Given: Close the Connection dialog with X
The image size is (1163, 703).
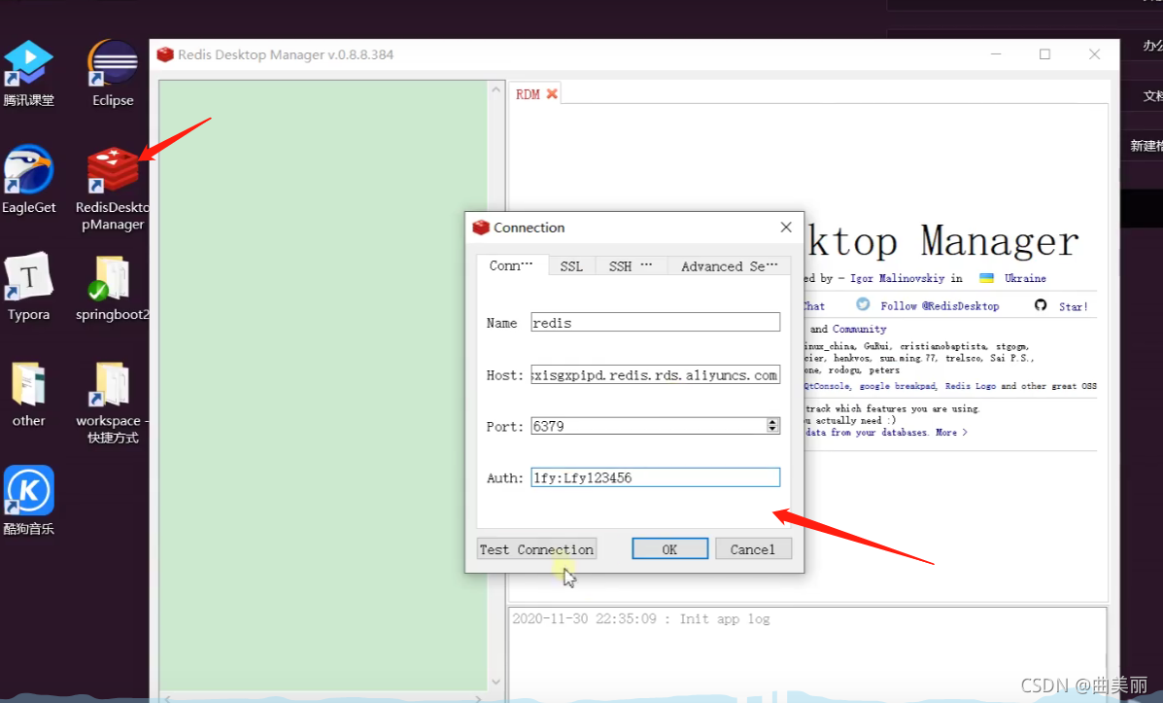Looking at the screenshot, I should [x=786, y=228].
